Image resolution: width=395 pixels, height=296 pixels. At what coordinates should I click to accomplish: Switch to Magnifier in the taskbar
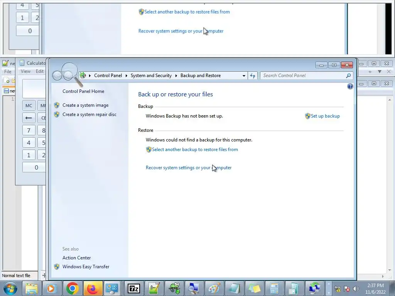[194, 288]
